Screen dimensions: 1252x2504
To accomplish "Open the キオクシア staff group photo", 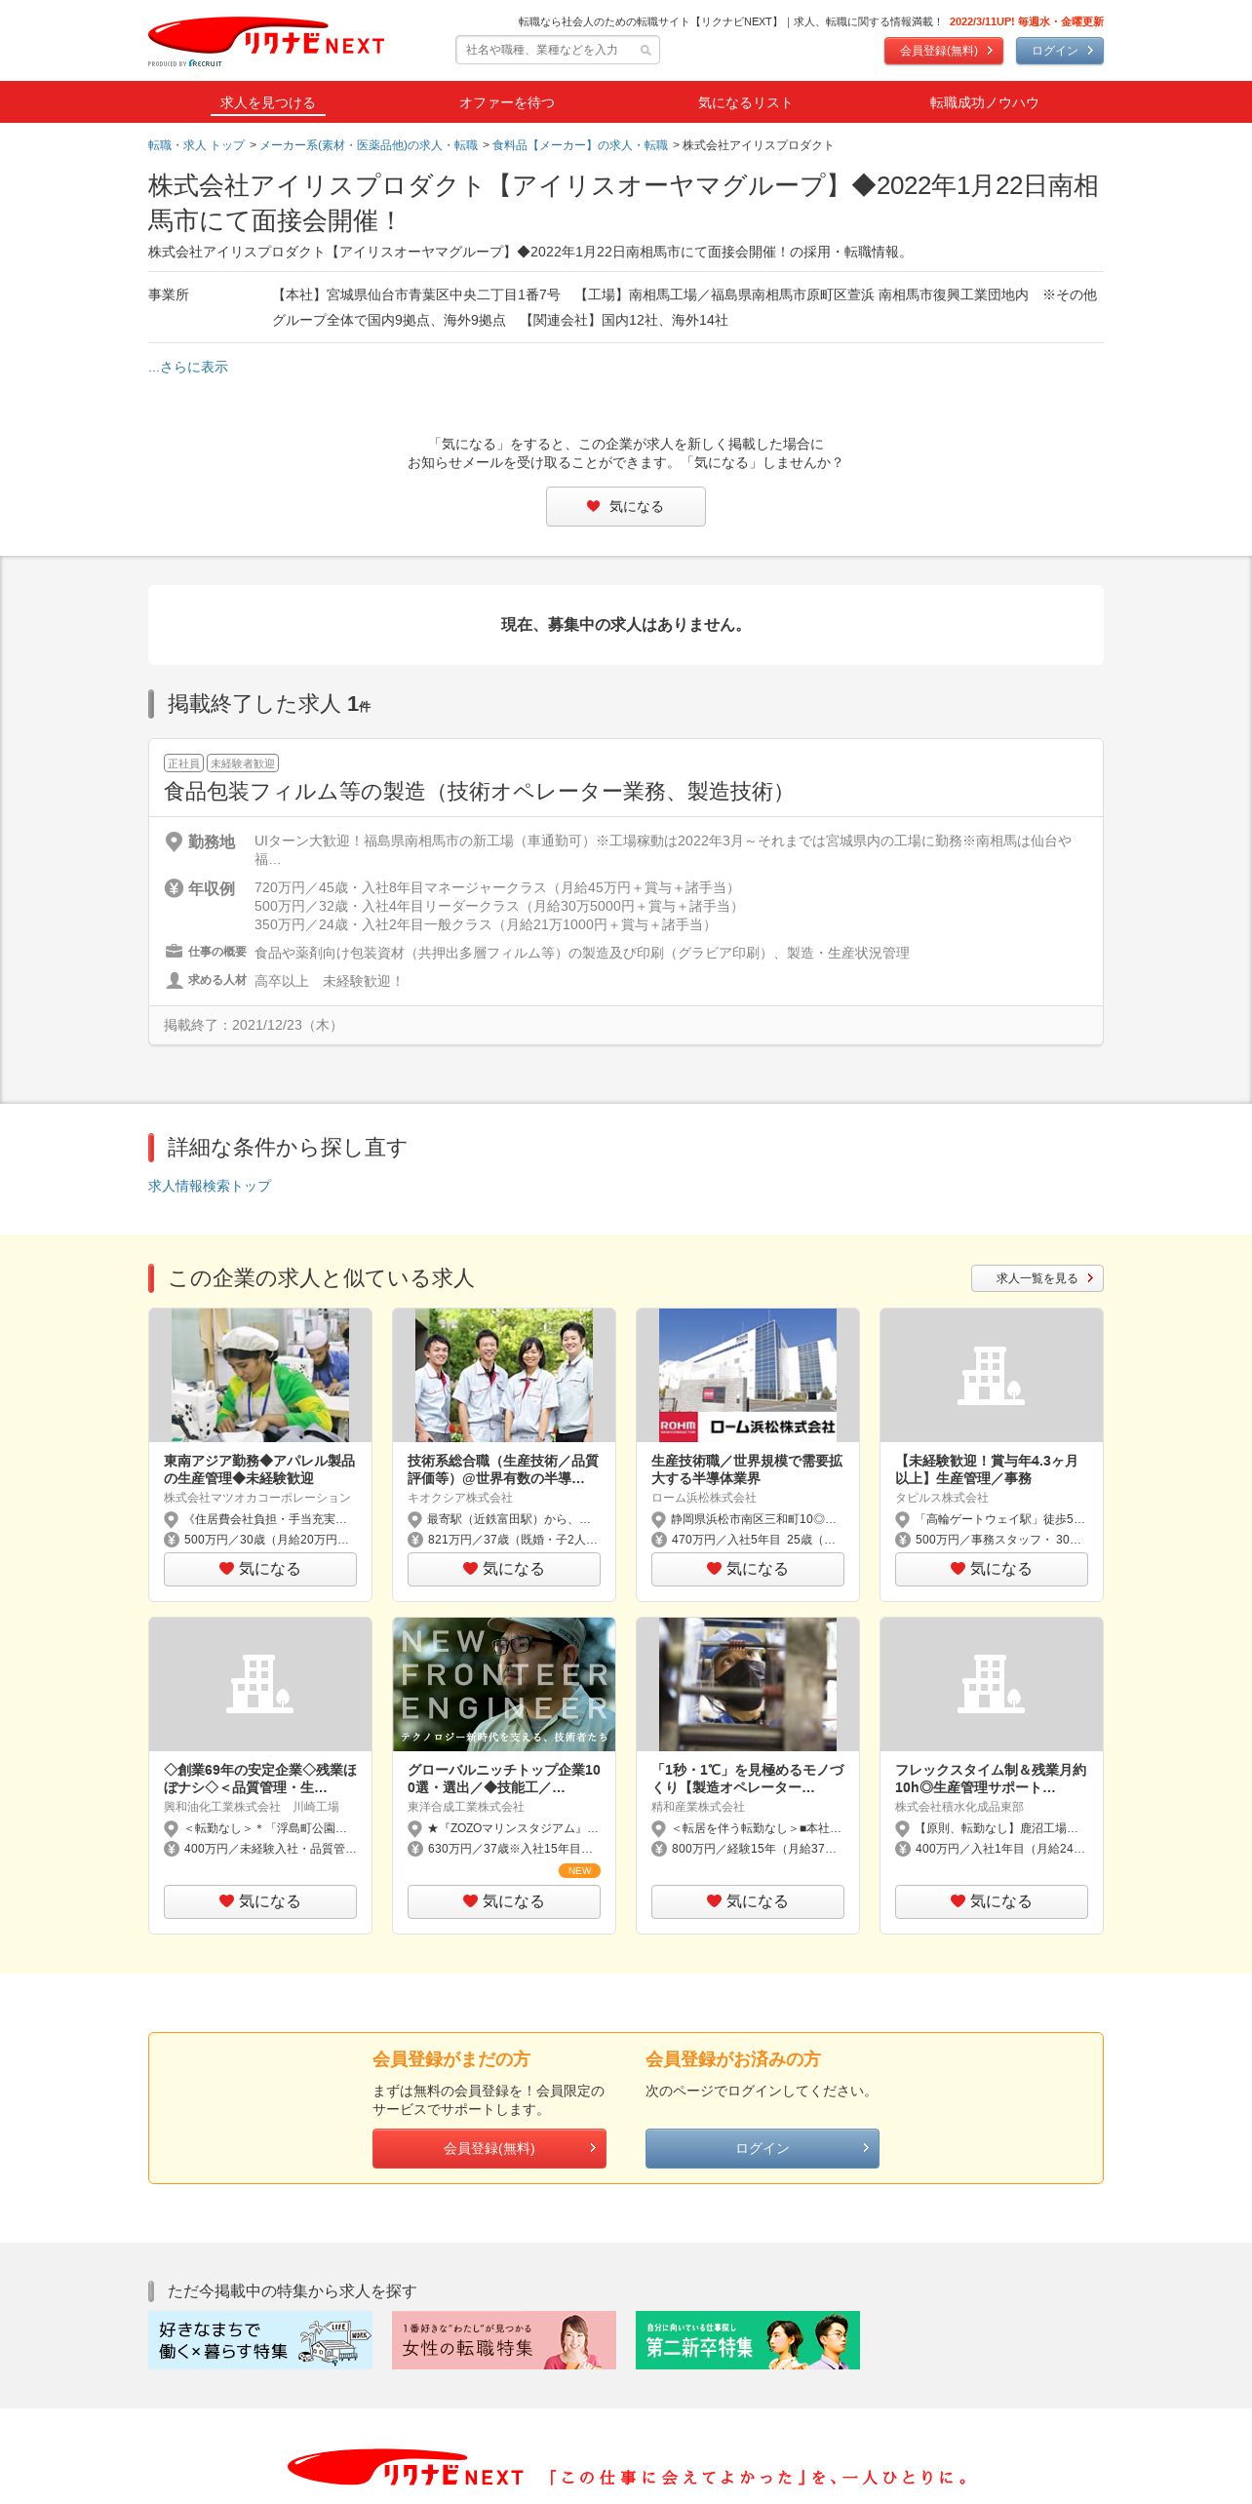I will click(x=504, y=1375).
